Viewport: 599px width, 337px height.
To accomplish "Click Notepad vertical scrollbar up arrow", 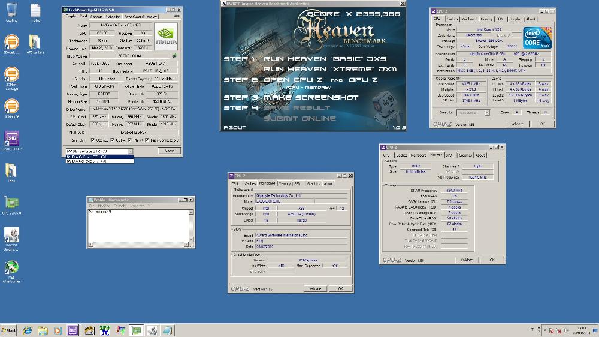I will pos(191,212).
